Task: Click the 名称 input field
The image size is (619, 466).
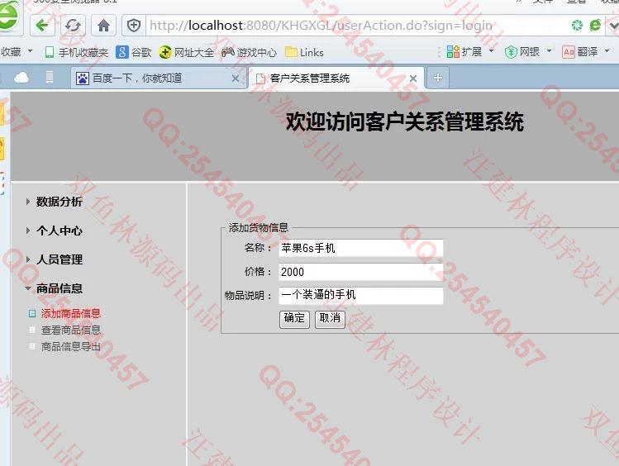Action: click(361, 248)
